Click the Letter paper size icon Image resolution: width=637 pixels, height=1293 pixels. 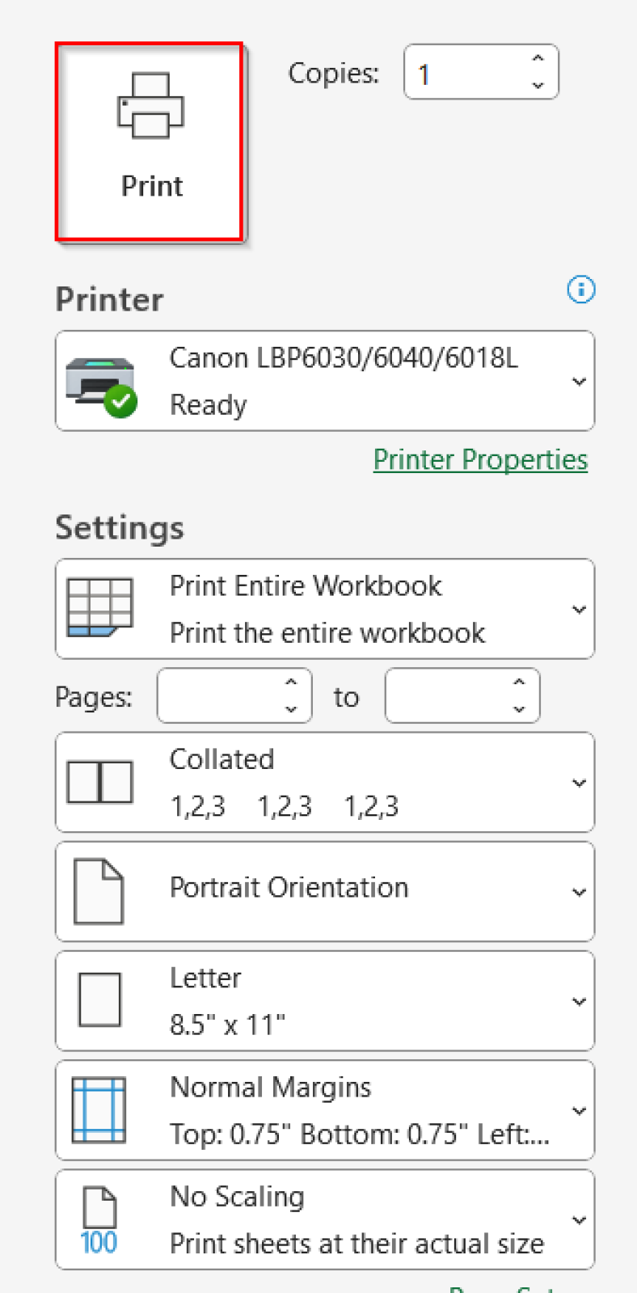(99, 1000)
